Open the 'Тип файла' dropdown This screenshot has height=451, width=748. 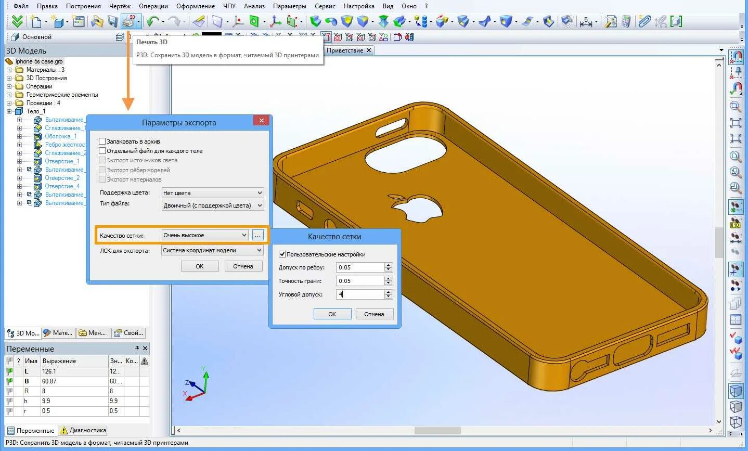point(213,205)
